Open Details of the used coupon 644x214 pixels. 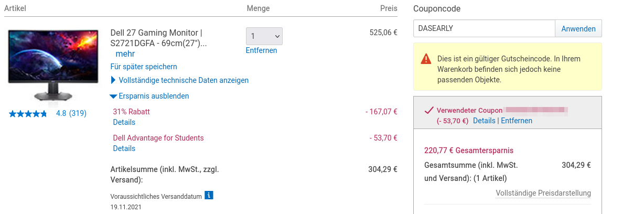pyautogui.click(x=484, y=121)
